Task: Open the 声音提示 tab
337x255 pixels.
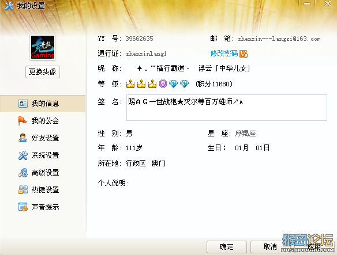Action: [x=43, y=207]
